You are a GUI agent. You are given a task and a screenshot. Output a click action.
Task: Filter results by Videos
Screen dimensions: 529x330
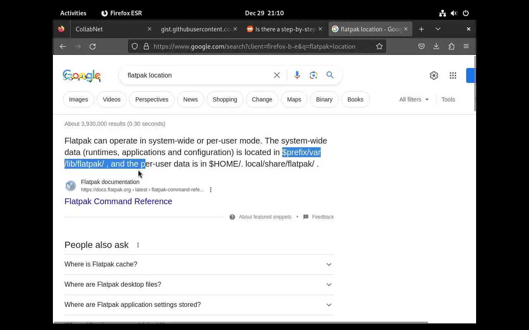(x=112, y=99)
